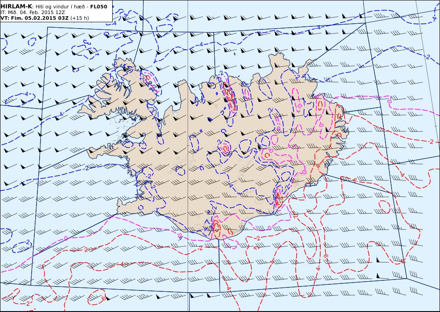Click the VT: Fim. 05.02.2015 03Z valid time
Screen dimensions: 440x312
tap(34, 18)
